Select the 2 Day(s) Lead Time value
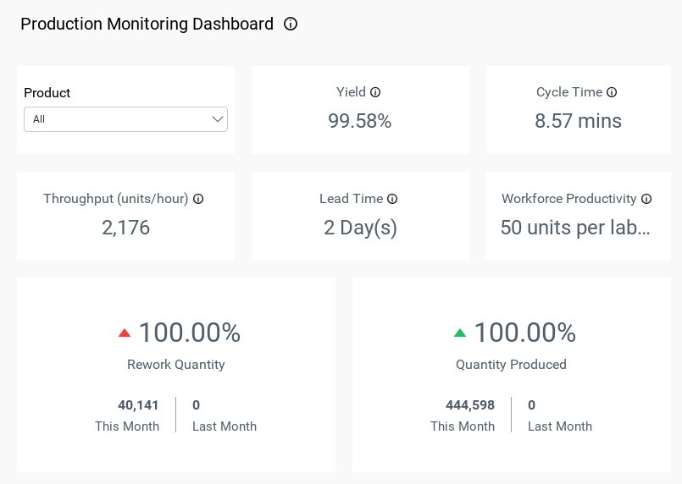The image size is (682, 484). [x=360, y=228]
